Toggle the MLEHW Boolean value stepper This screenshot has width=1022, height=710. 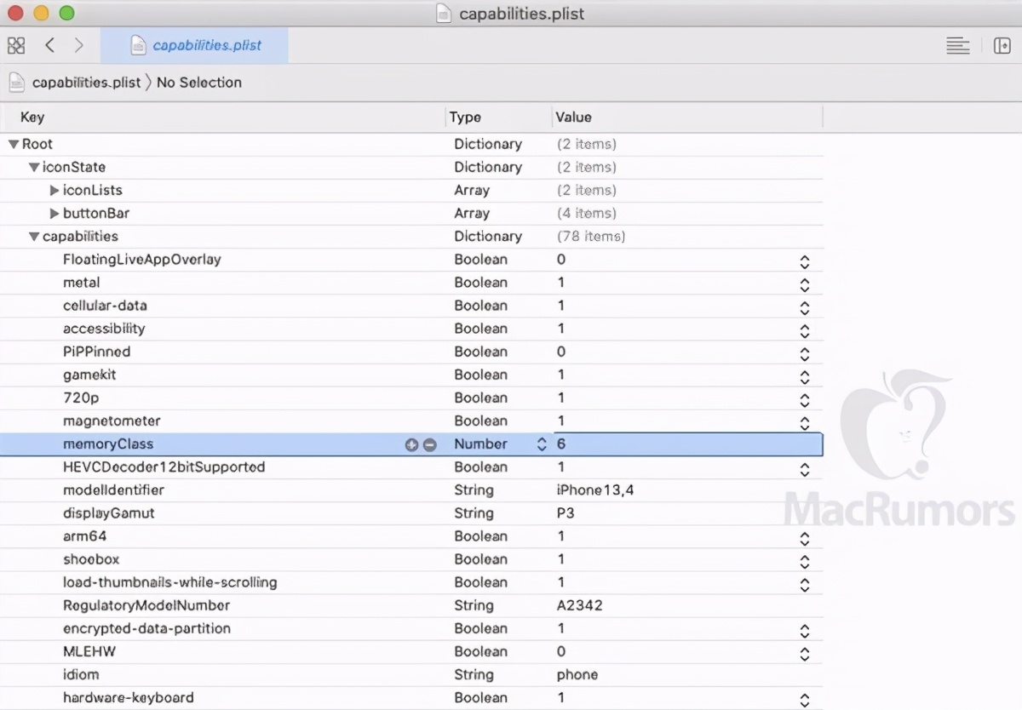coord(804,654)
